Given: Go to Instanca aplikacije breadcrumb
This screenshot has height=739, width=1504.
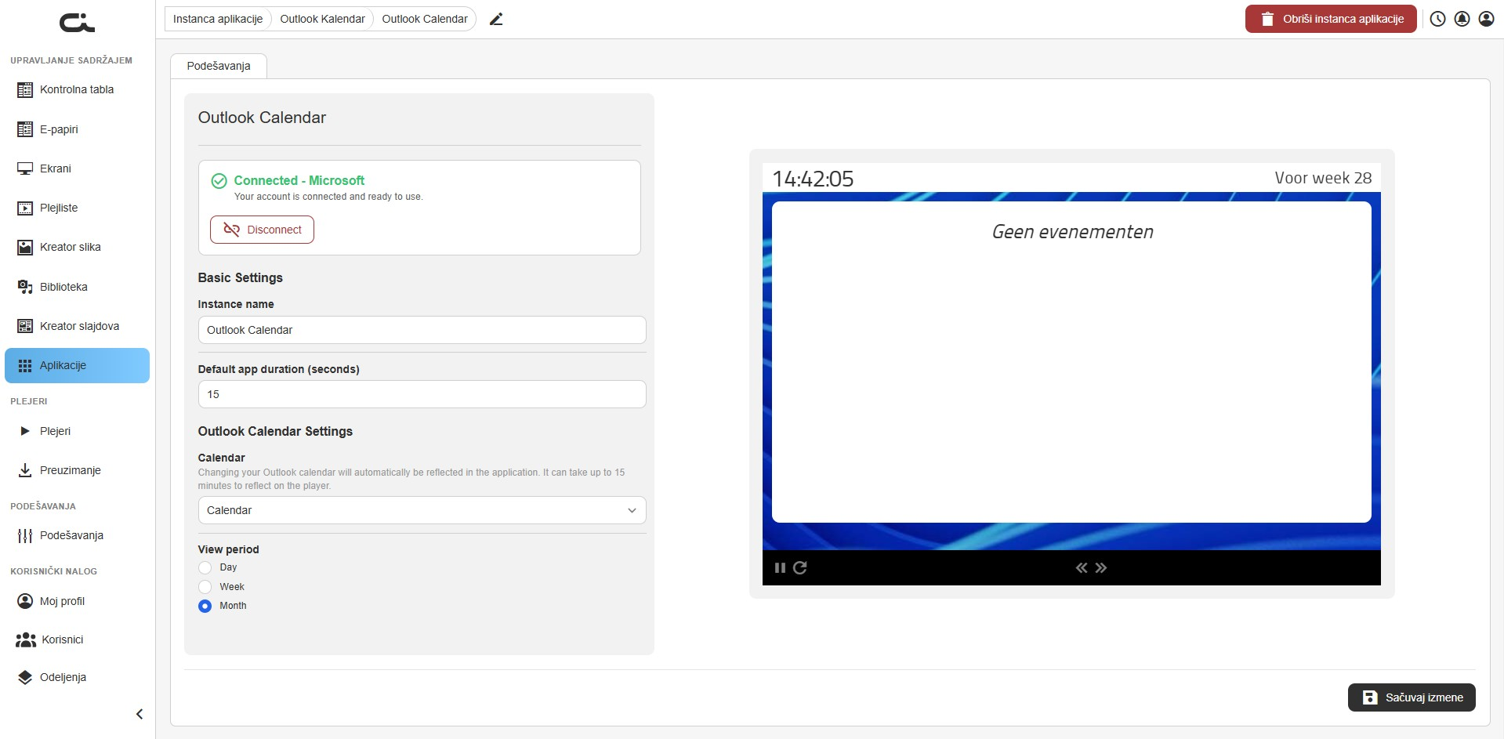Looking at the screenshot, I should click(218, 19).
